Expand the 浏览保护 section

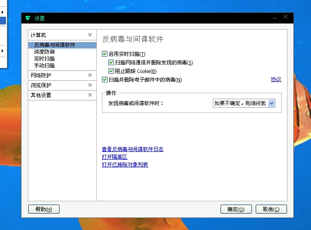(x=90, y=85)
